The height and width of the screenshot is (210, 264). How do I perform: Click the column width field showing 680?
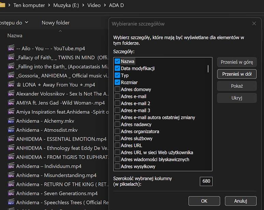pyautogui.click(x=206, y=181)
